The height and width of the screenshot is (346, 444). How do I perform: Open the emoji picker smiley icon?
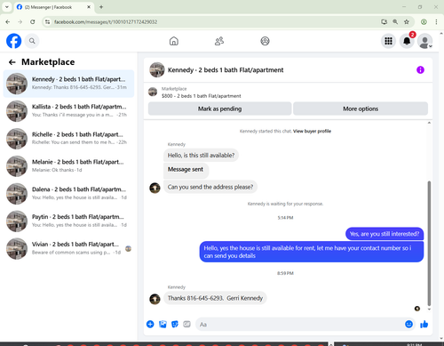pos(408,324)
